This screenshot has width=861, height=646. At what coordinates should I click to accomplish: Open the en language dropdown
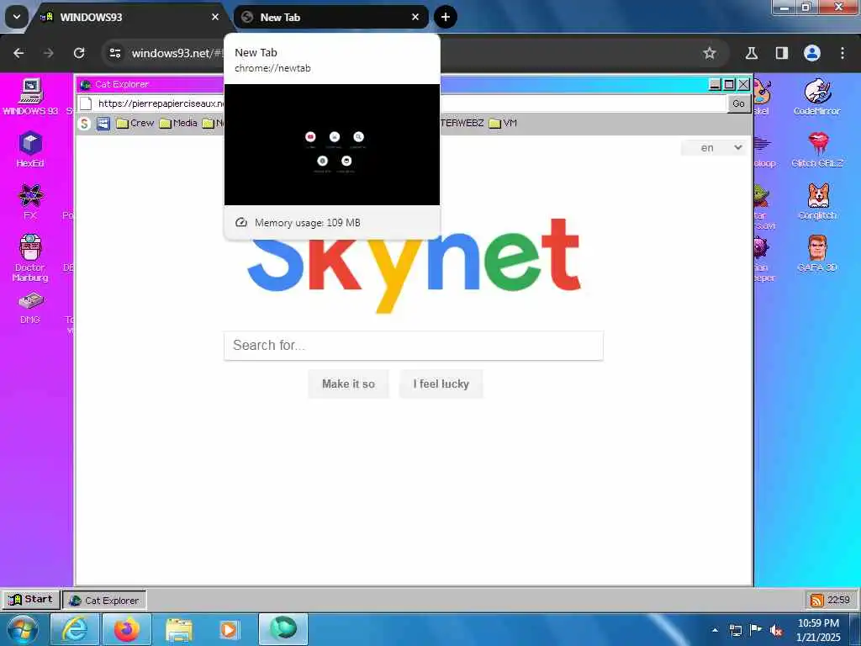click(x=714, y=148)
